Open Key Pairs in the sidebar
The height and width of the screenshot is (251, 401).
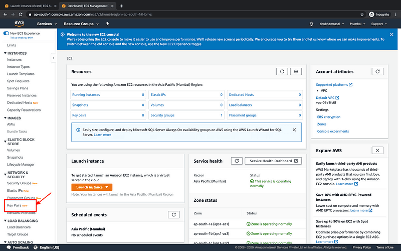[x=14, y=205]
